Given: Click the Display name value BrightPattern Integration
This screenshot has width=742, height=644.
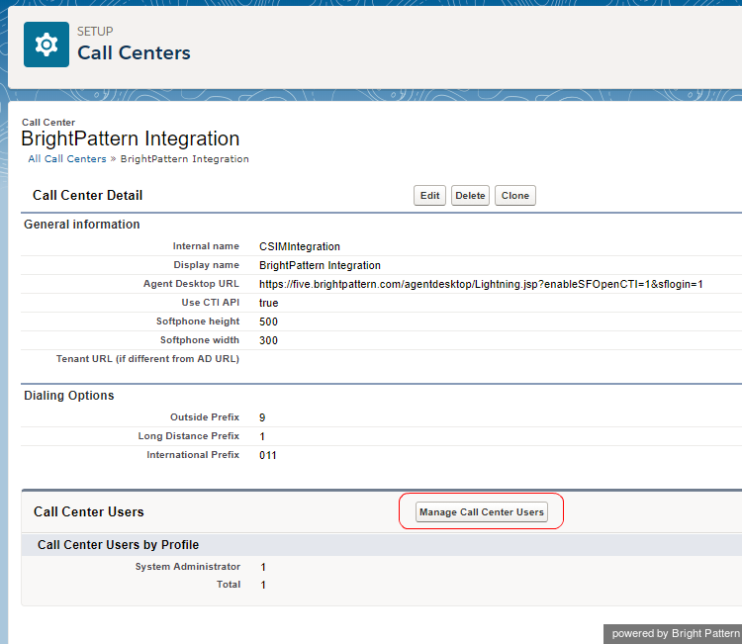Looking at the screenshot, I should tap(320, 265).
